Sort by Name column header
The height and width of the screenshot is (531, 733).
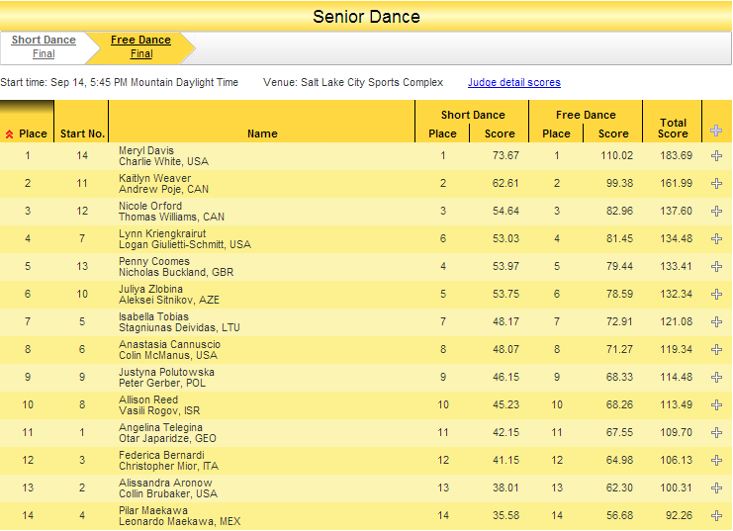tap(262, 133)
